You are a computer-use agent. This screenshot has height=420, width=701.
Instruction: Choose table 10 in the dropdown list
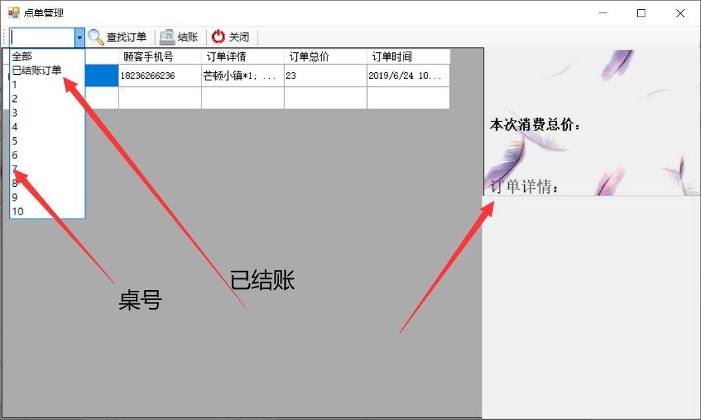[x=47, y=211]
